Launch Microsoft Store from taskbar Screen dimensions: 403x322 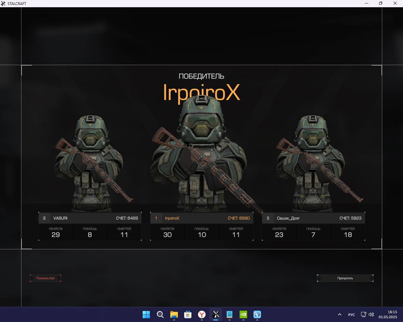(188, 314)
